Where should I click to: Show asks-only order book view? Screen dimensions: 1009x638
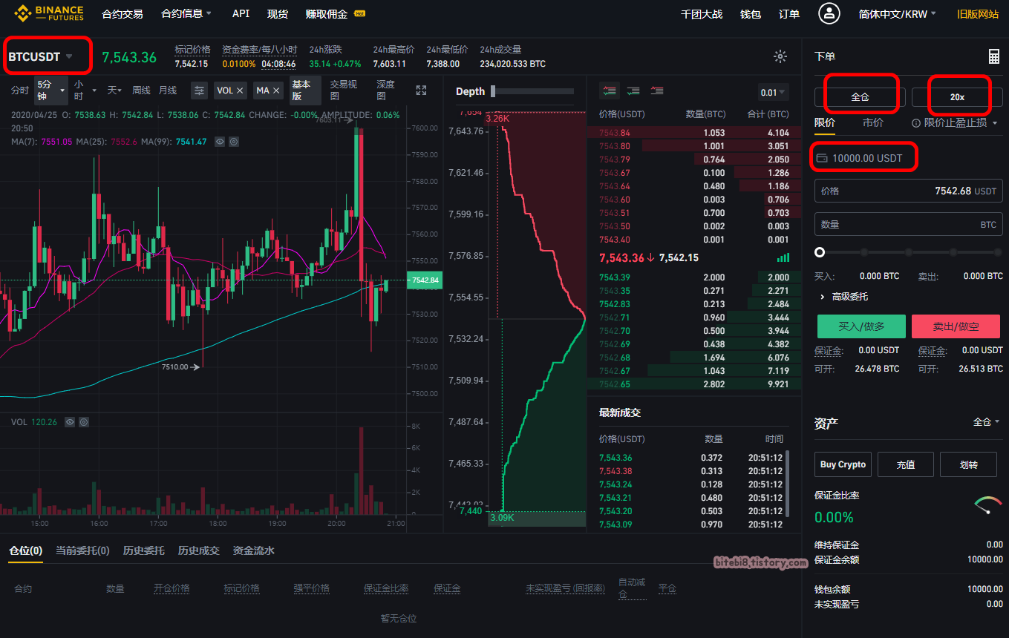657,91
